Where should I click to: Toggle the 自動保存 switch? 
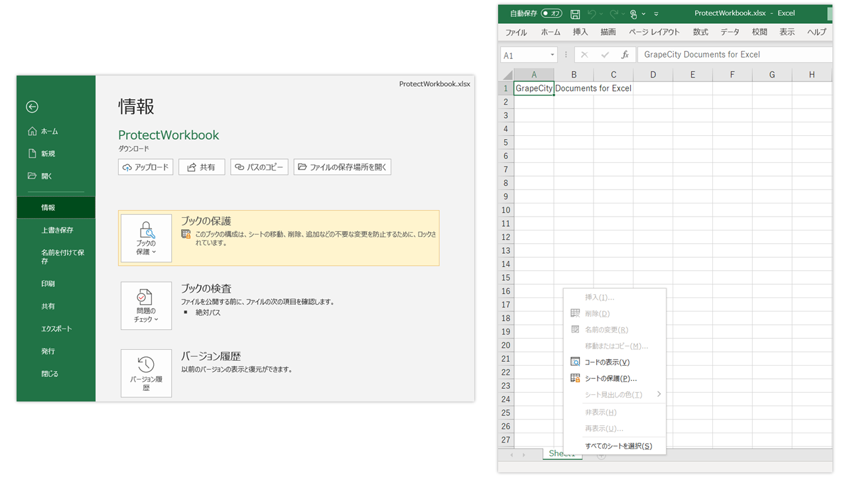click(551, 13)
